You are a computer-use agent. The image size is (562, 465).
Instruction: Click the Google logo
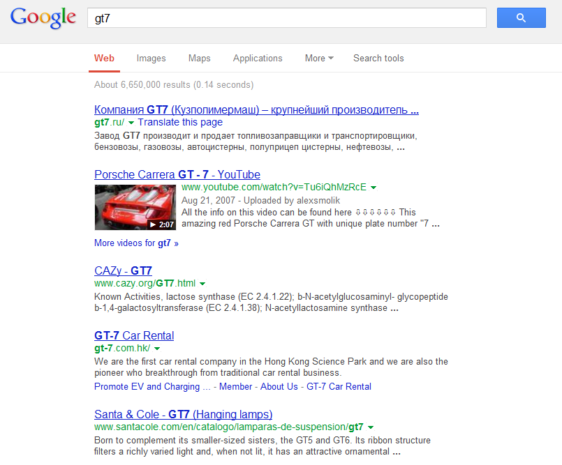pyautogui.click(x=43, y=18)
